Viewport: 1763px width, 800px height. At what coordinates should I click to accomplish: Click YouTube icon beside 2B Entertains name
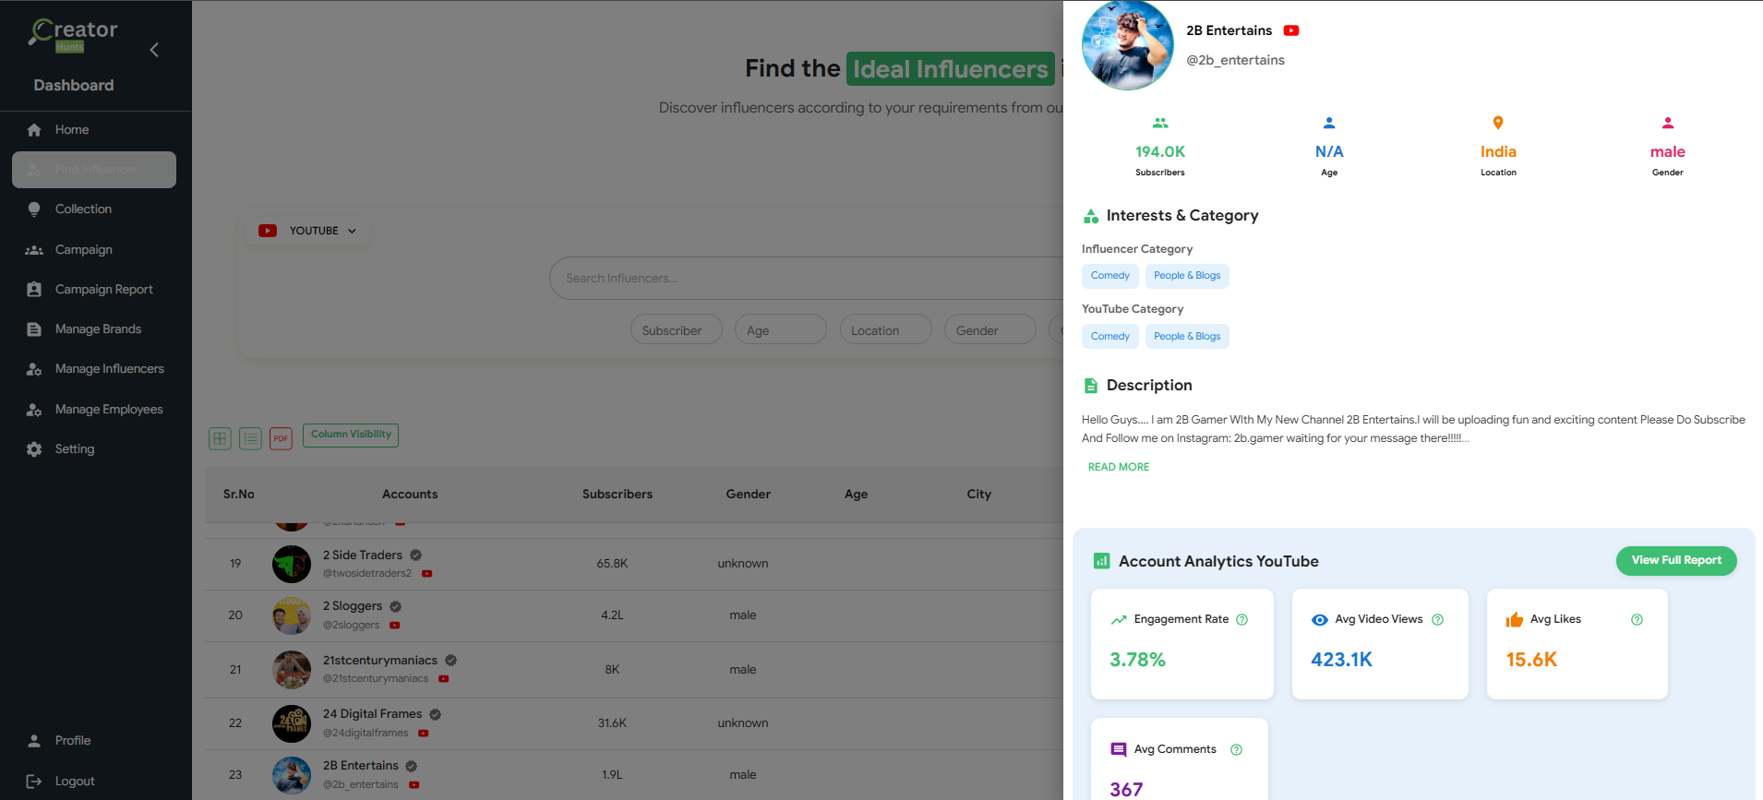[1291, 30]
